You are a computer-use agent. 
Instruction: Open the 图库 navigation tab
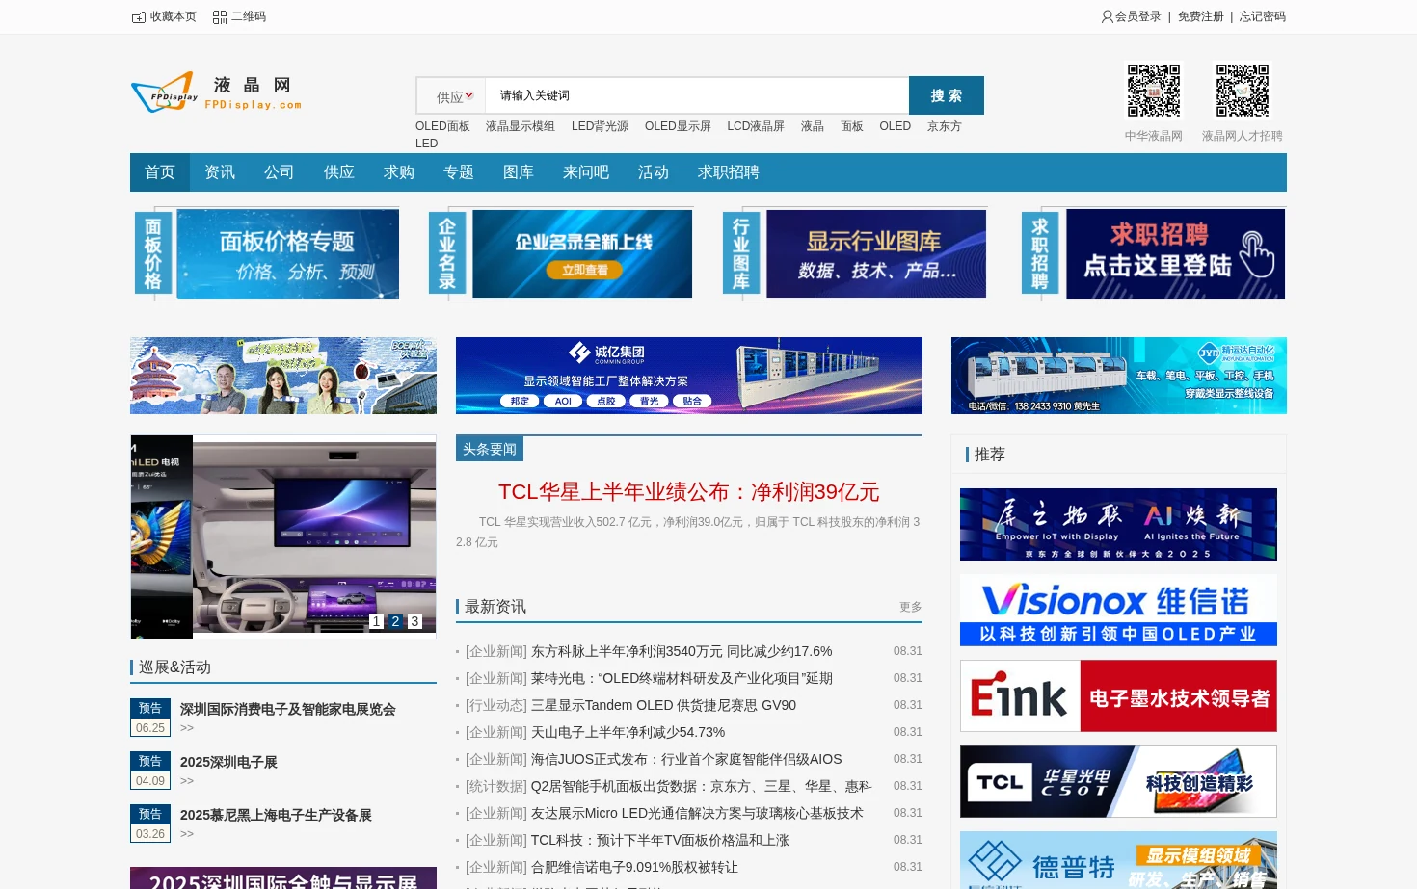click(519, 172)
